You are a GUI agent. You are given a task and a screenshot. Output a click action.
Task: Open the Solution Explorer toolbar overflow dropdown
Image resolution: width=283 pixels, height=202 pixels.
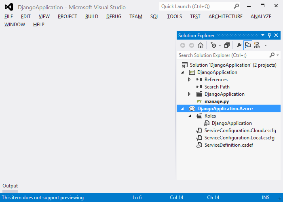click(x=266, y=45)
